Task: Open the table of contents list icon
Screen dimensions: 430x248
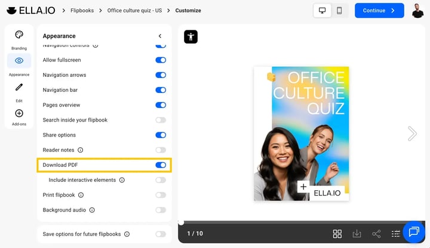Action: [395, 234]
